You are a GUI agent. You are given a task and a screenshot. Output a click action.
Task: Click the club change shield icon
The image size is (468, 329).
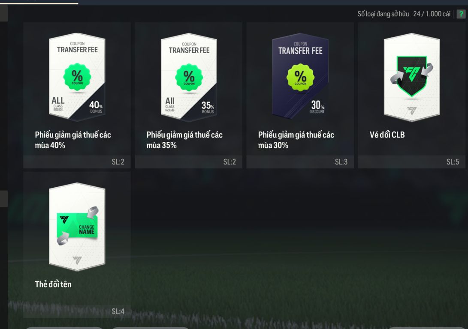pos(411,76)
